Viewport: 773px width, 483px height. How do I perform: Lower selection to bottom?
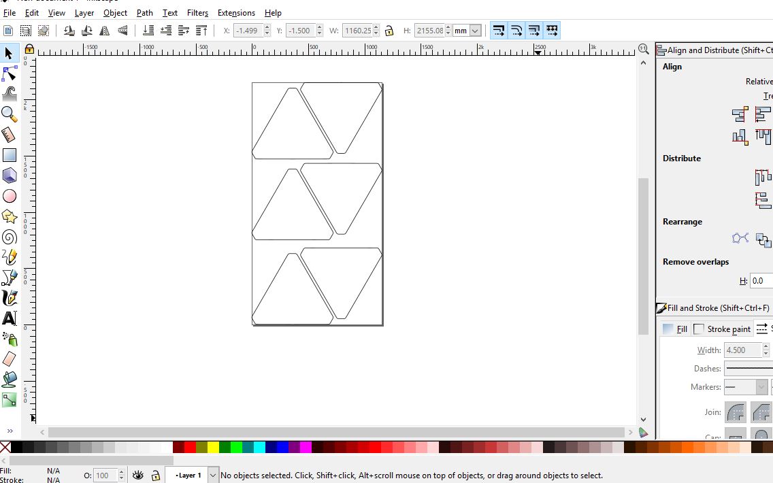[x=148, y=31]
